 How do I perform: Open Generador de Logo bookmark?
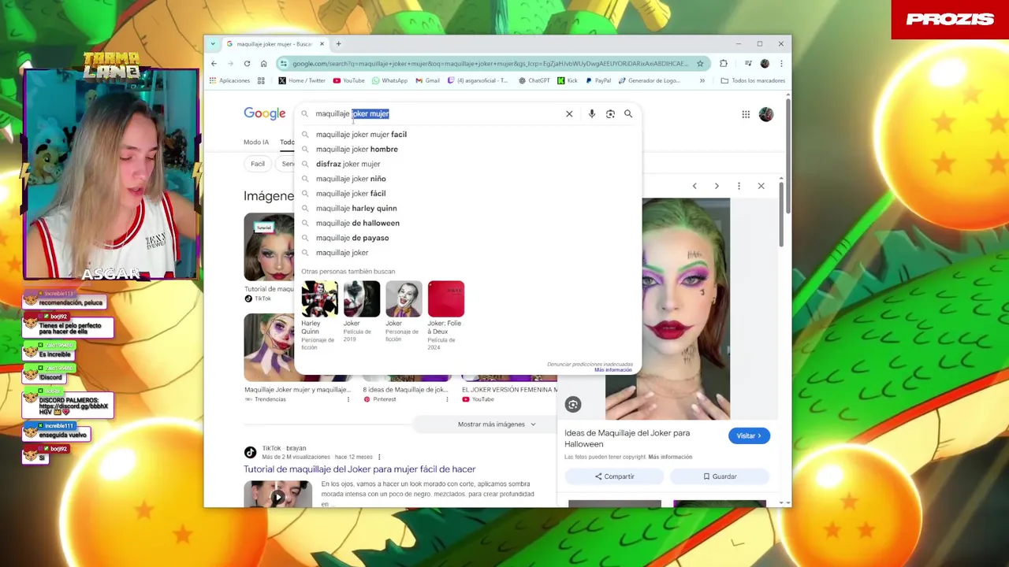coord(650,80)
